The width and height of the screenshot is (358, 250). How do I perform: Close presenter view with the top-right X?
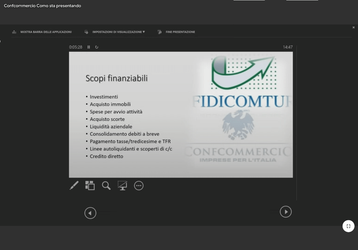(x=353, y=27)
